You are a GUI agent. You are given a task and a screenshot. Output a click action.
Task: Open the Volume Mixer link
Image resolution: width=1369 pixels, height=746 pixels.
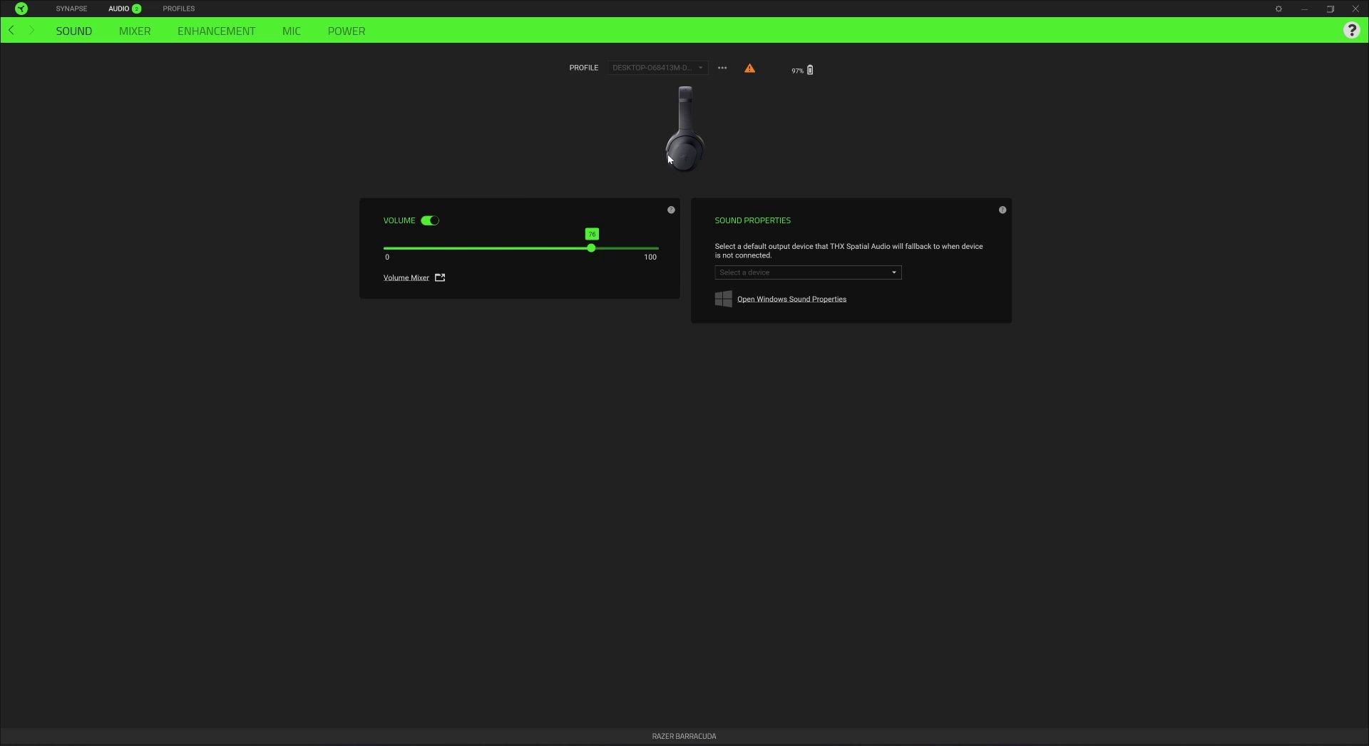click(406, 277)
